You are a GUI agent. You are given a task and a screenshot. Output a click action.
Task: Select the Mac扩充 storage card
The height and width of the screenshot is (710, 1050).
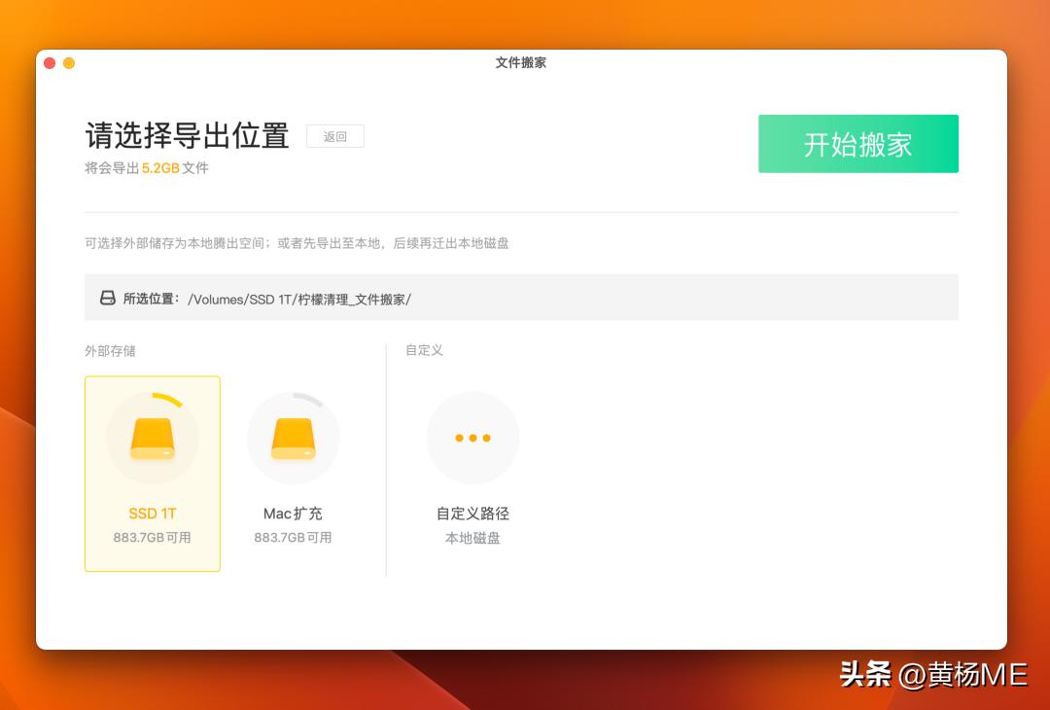[x=293, y=474]
